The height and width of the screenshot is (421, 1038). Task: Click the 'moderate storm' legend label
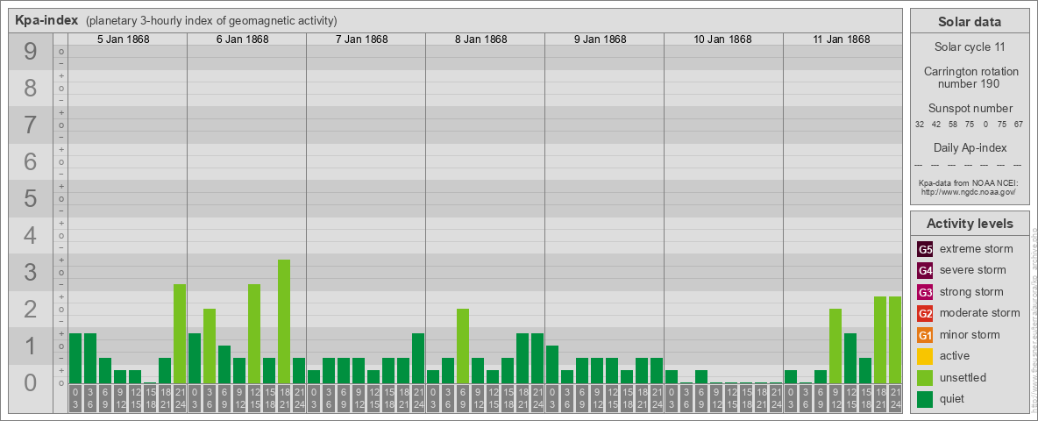[980, 313]
